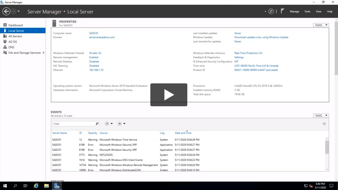This screenshot has height=190, width=338.
Task: Click the Windows Start button
Action: click(5, 186)
